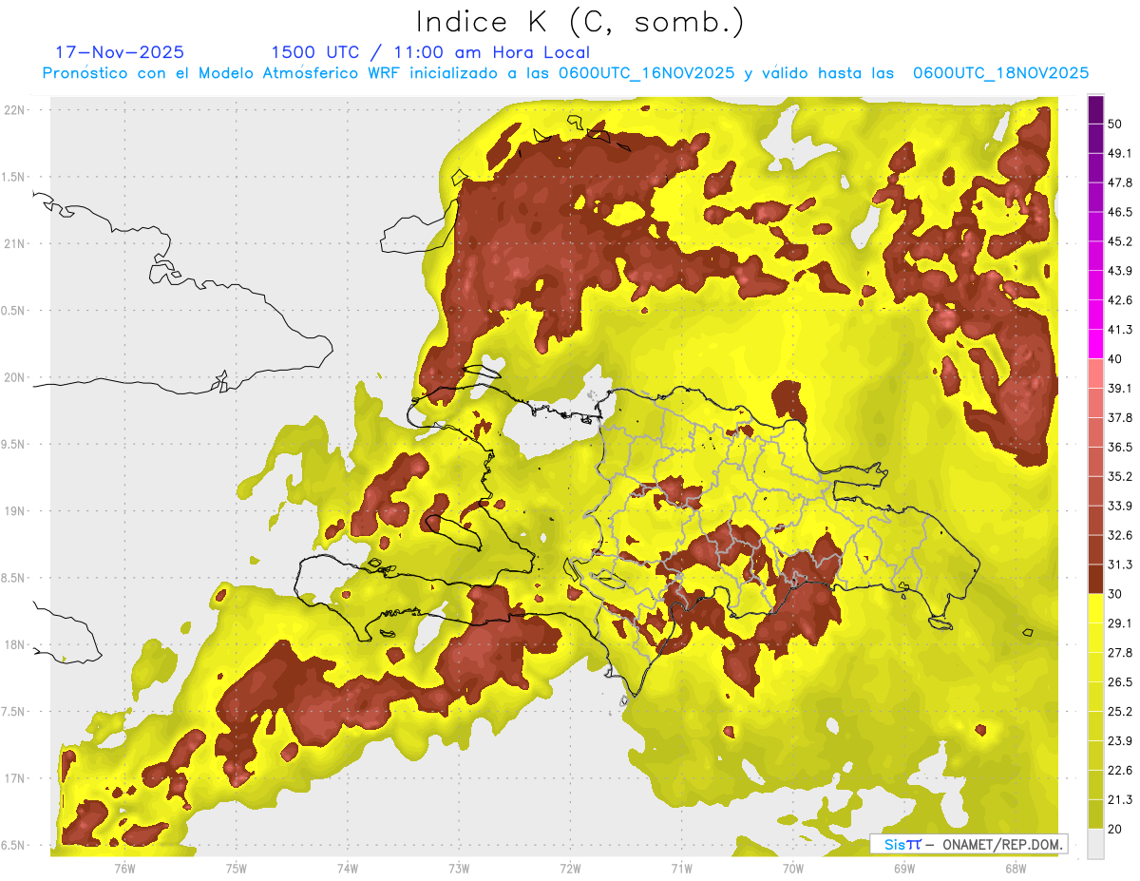Click the colorbar value '21.3'
1140x881 pixels.
point(1120,799)
